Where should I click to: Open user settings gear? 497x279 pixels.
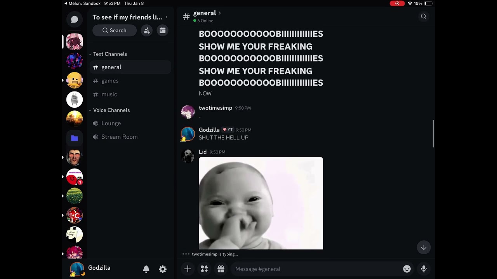pyautogui.click(x=163, y=269)
